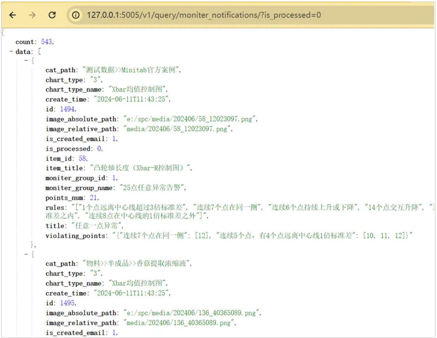The height and width of the screenshot is (338, 437).
Task: Click the violating_points value string
Action: point(262,235)
